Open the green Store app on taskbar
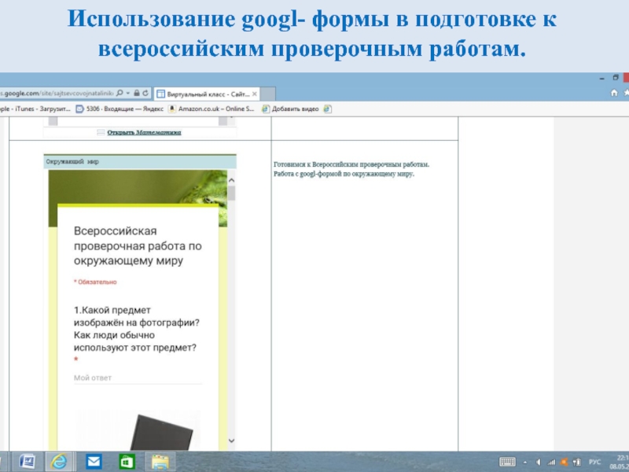The image size is (629, 472). 126,461
